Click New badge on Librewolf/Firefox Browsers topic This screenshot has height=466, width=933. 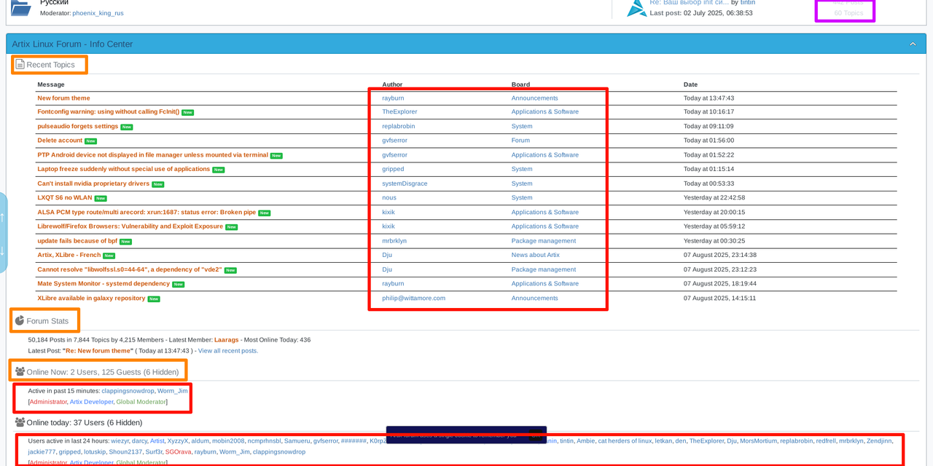click(231, 227)
